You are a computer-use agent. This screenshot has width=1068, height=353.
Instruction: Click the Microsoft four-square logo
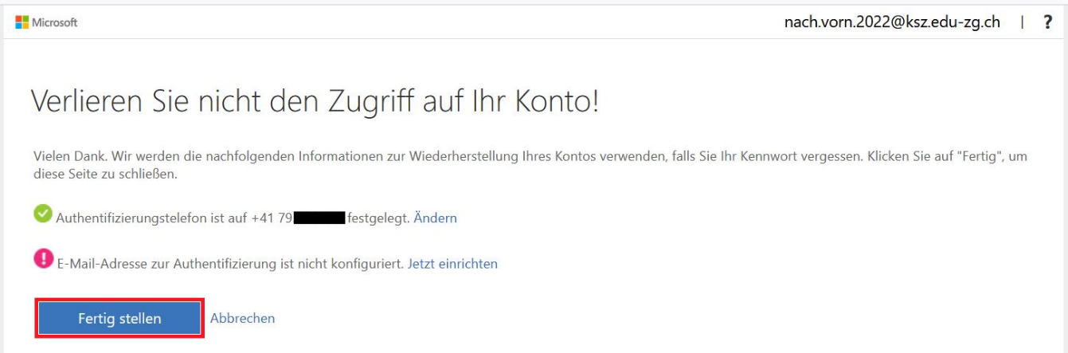pos(22,23)
